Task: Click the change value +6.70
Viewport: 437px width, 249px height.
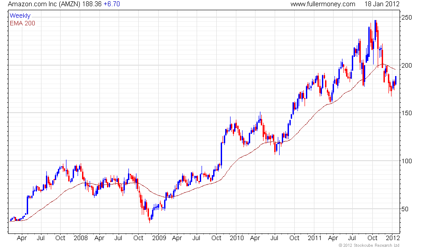Action: pos(111,4)
